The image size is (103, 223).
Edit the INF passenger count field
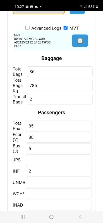(x=59, y=171)
